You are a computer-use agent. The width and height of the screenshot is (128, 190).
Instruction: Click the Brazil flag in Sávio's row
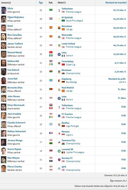click(x=51, y=10)
